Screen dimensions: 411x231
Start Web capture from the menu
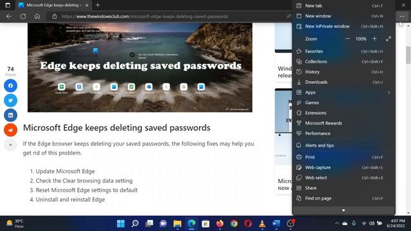click(x=344, y=167)
